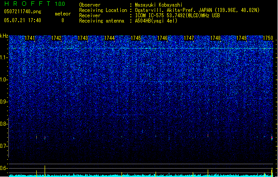The image size is (278, 177).
Task: Click the observer name Masayuki Kobayashi
Action: point(159,5)
